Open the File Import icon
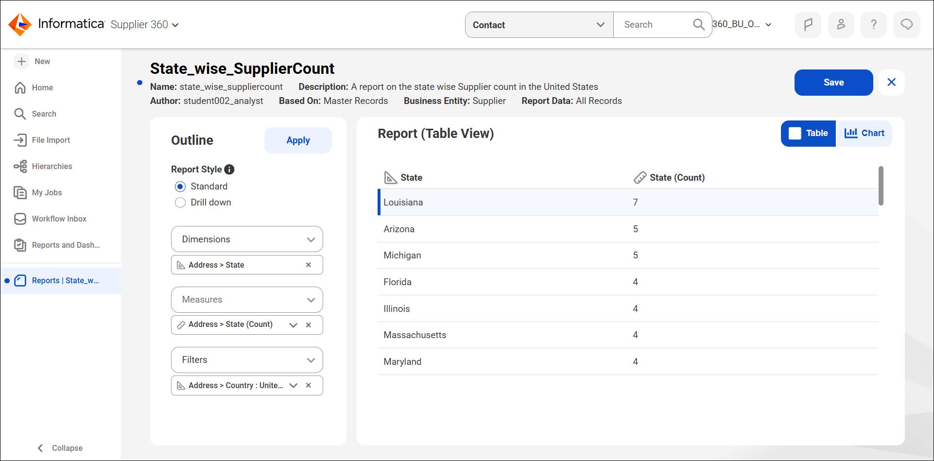The height and width of the screenshot is (461, 934). pos(20,140)
